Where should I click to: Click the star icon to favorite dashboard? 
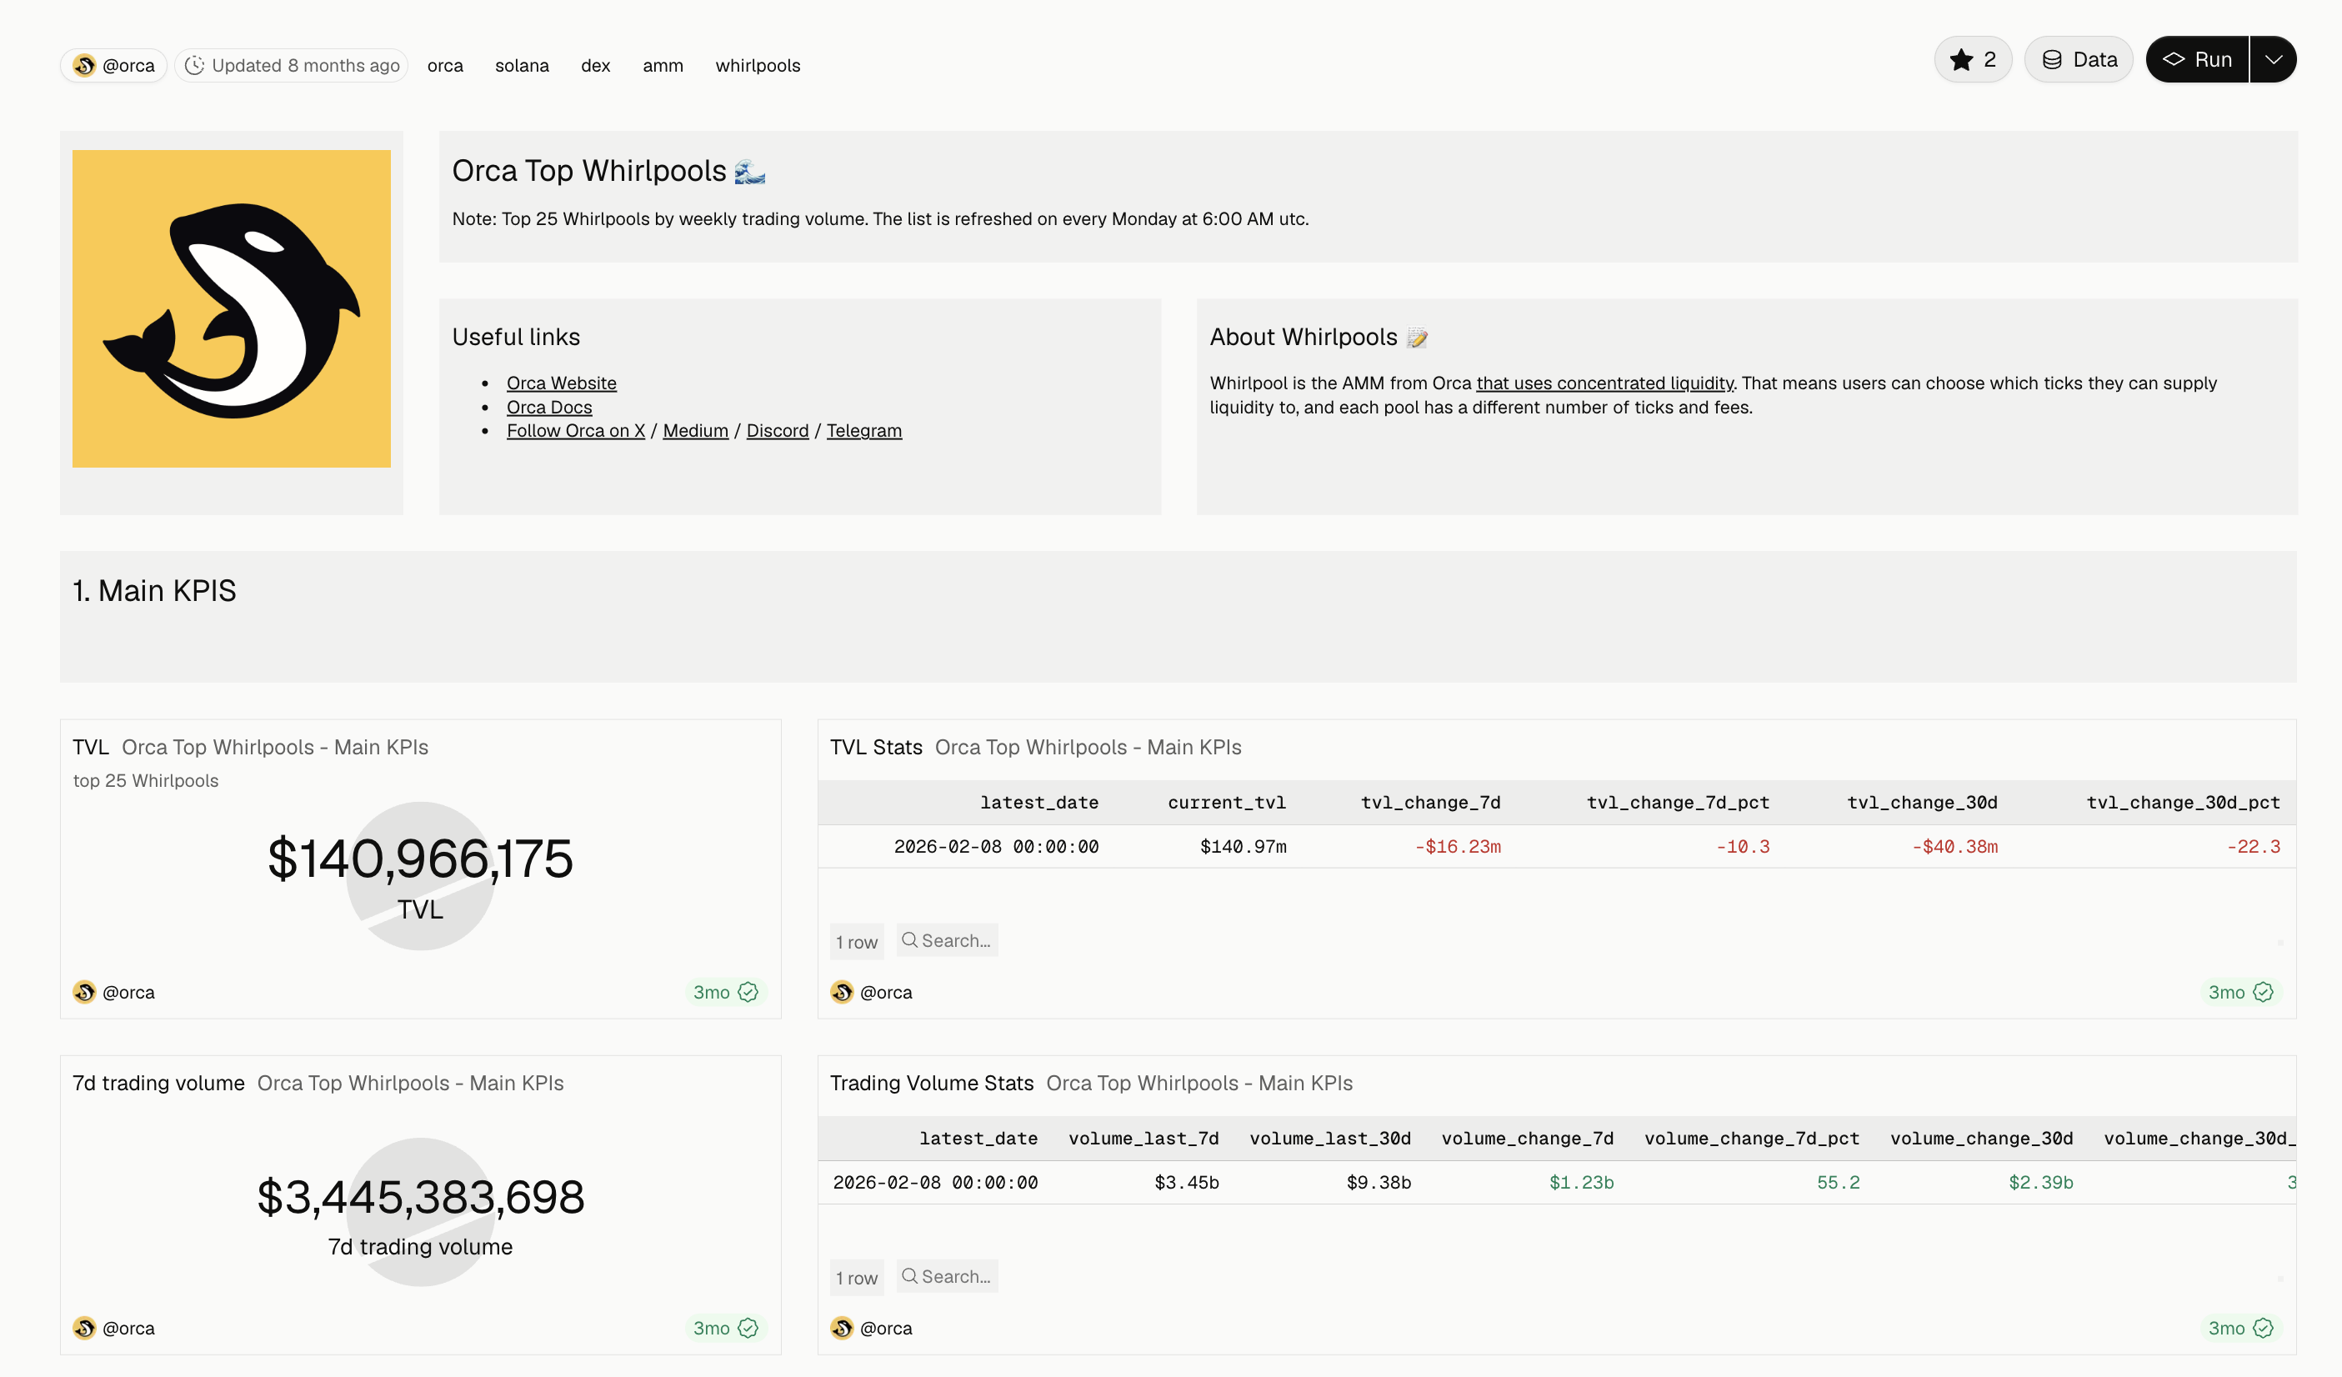1961,60
